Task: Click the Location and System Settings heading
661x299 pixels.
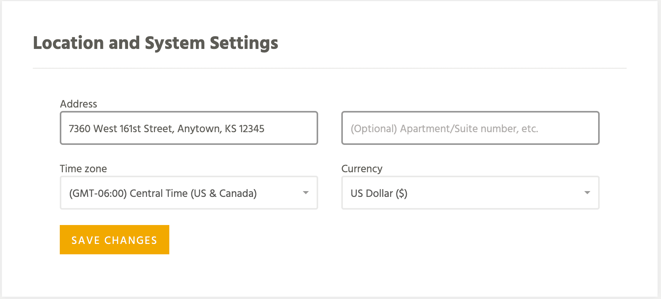Action: [x=155, y=43]
